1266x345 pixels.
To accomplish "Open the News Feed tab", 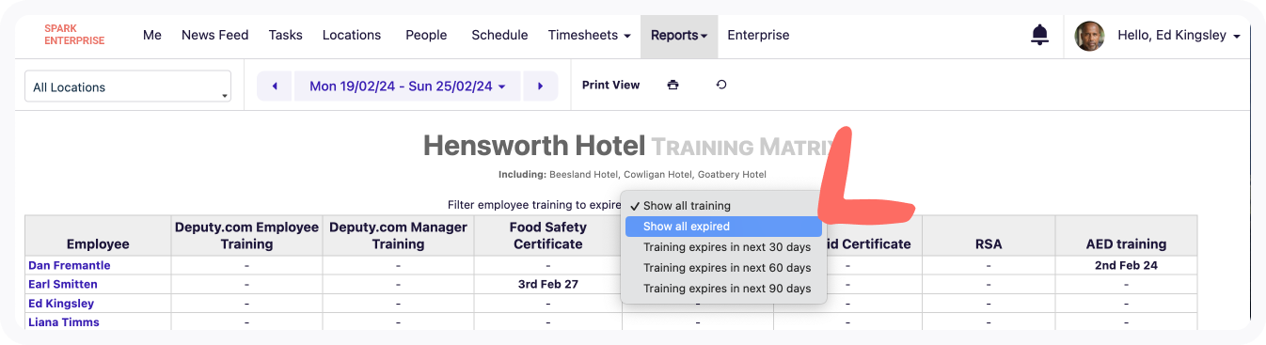I will coord(214,36).
